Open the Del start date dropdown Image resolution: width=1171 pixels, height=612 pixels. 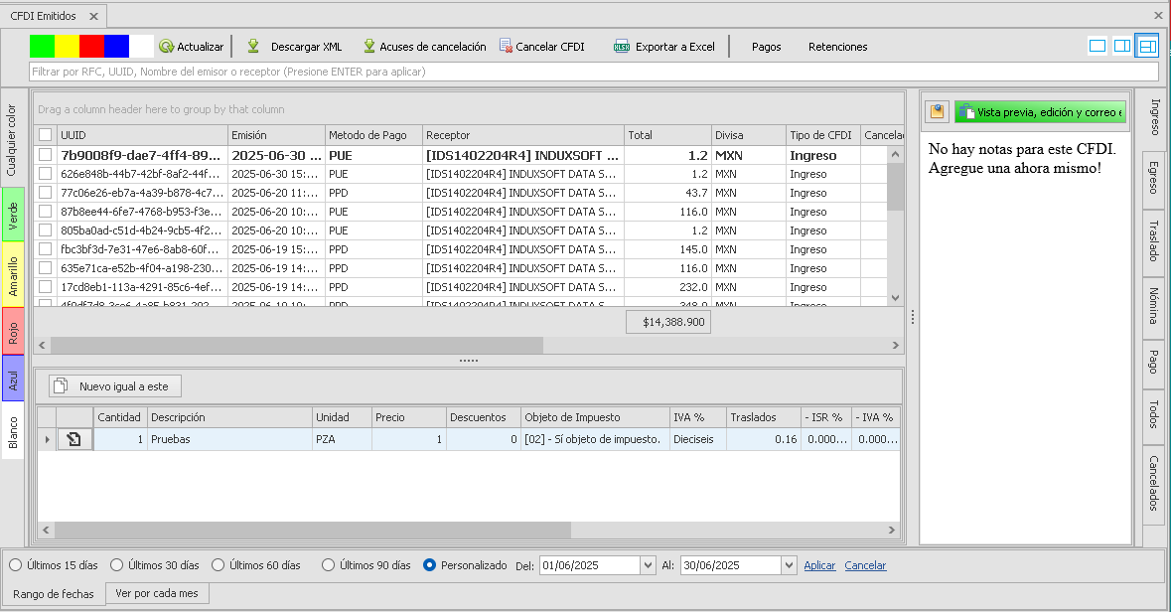point(649,565)
